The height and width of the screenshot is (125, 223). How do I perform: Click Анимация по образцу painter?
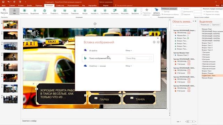pos(170,15)
